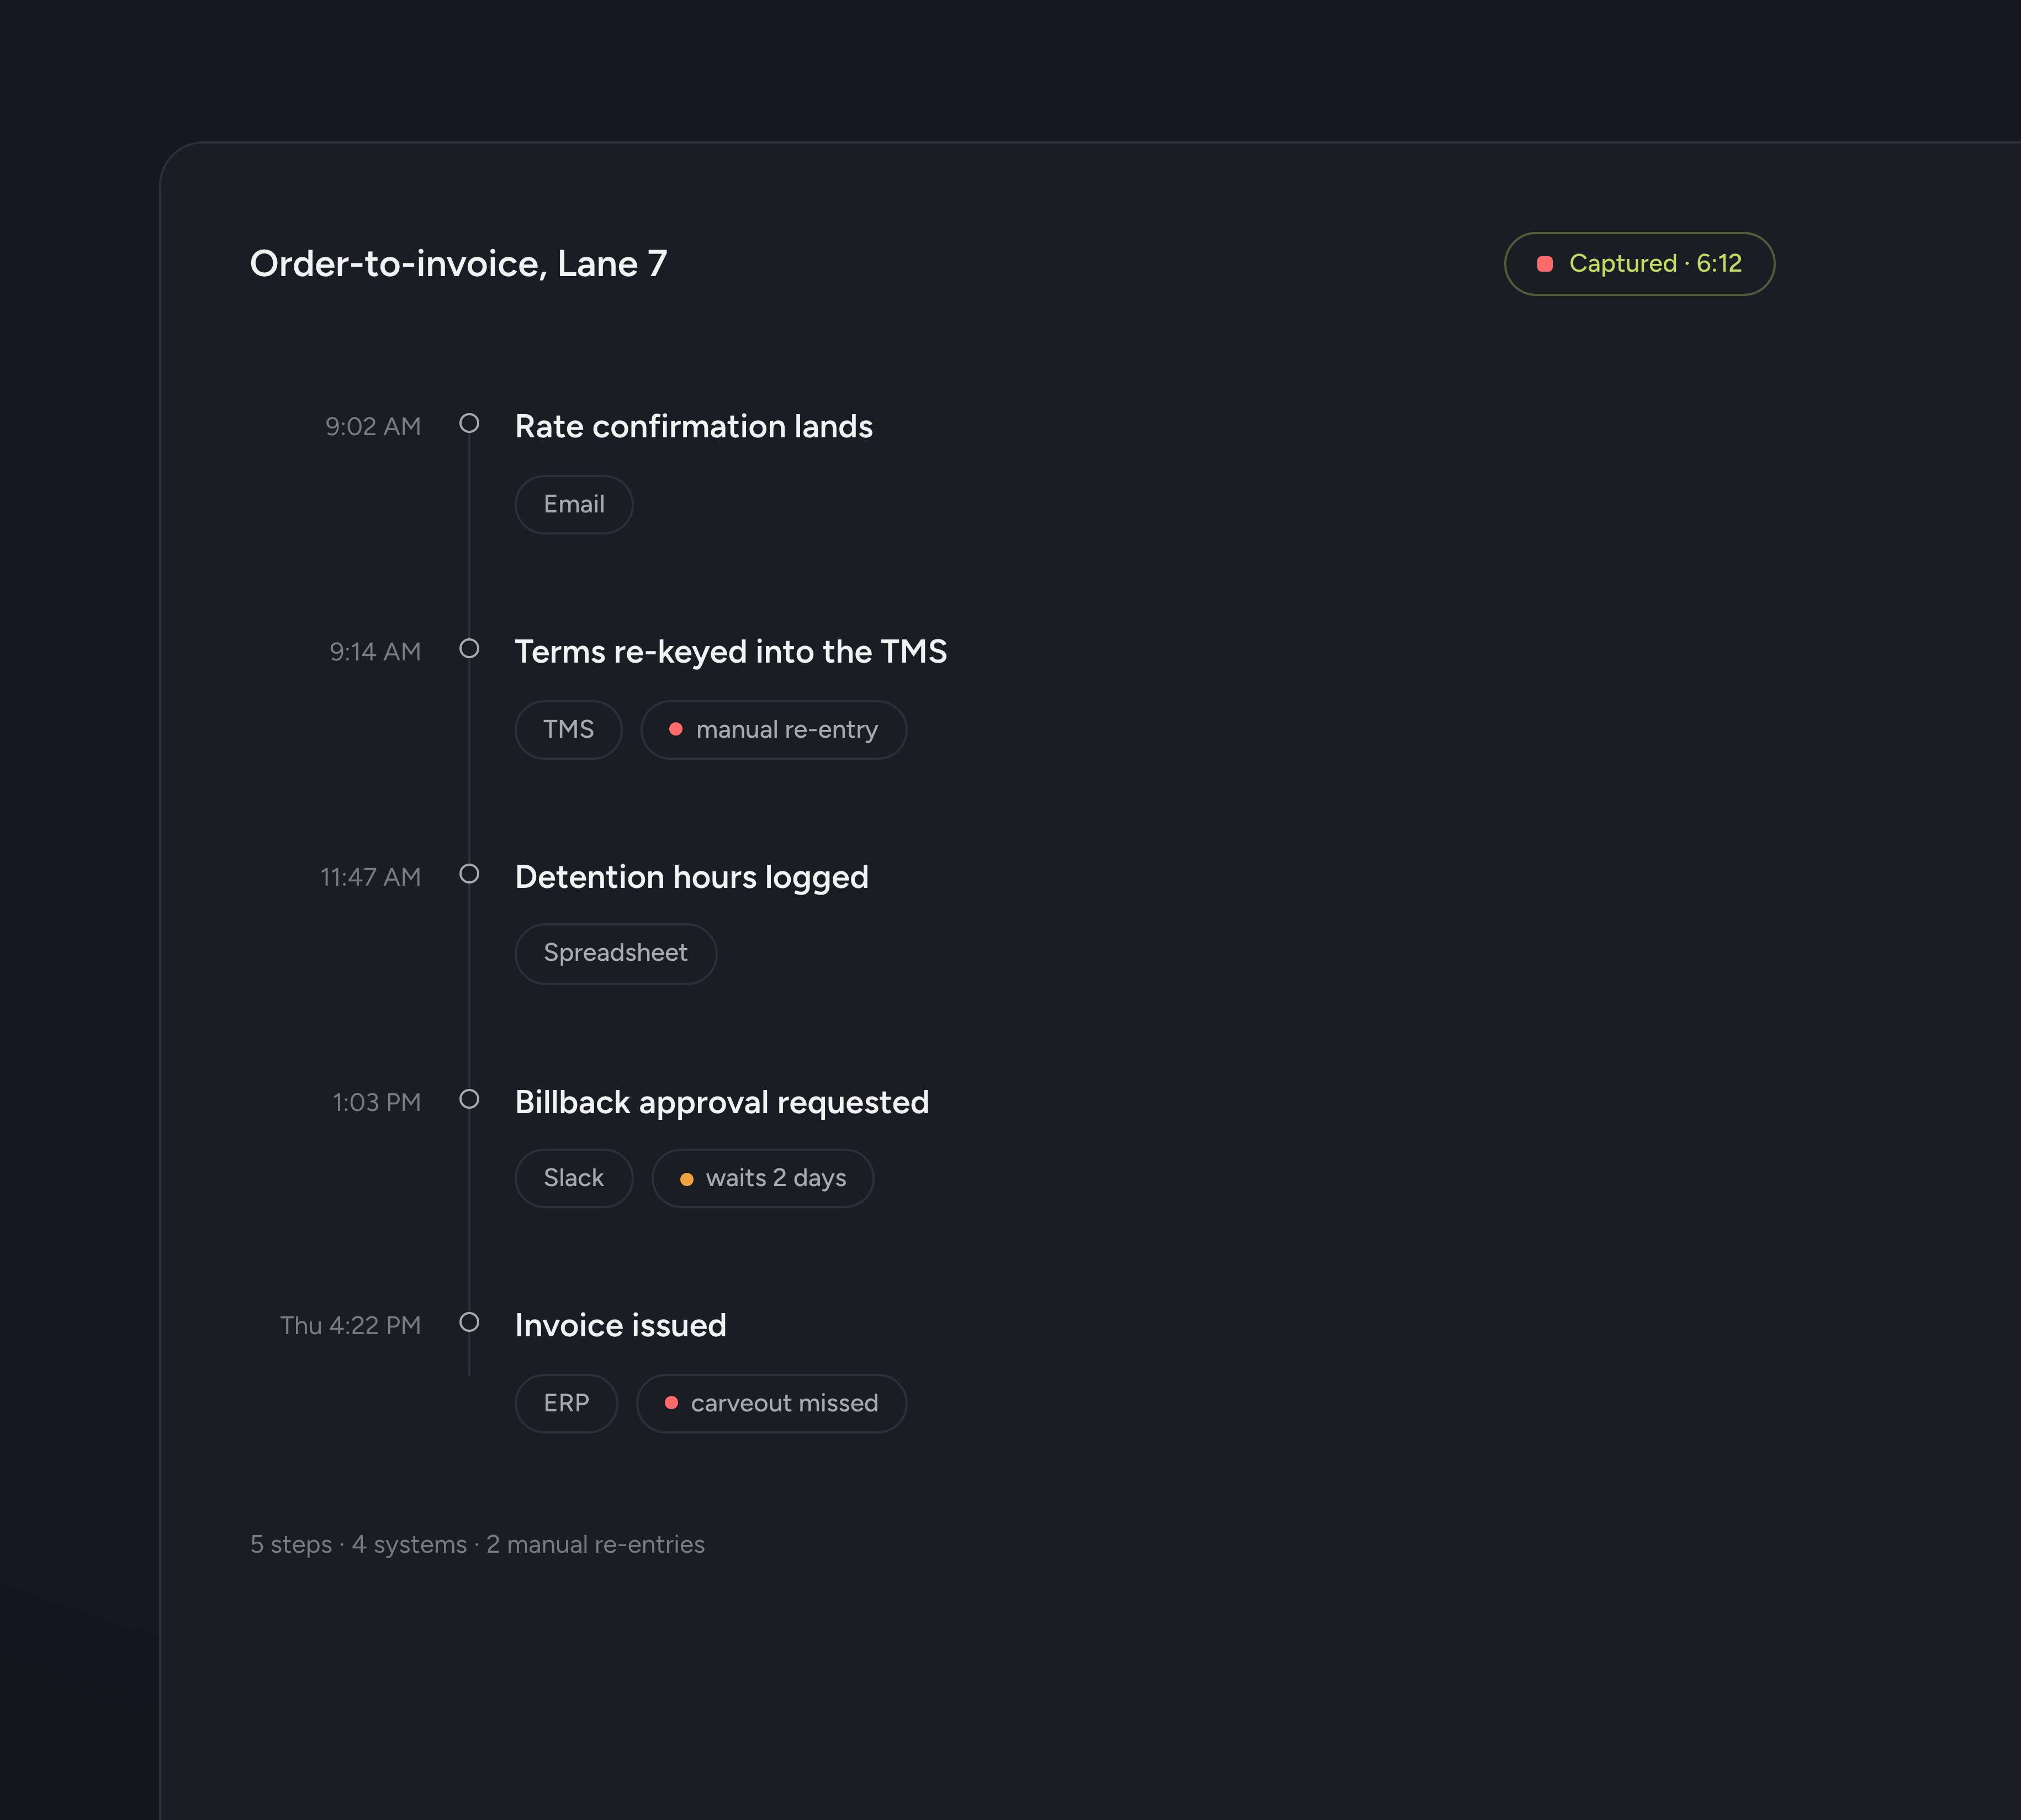Viewport: 2021px width, 1820px height.
Task: Open the ERP system tag
Action: (567, 1403)
